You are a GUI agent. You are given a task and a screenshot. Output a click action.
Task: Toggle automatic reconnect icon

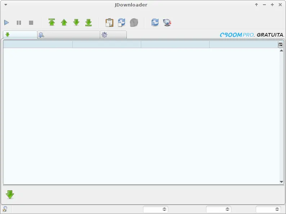(121, 23)
